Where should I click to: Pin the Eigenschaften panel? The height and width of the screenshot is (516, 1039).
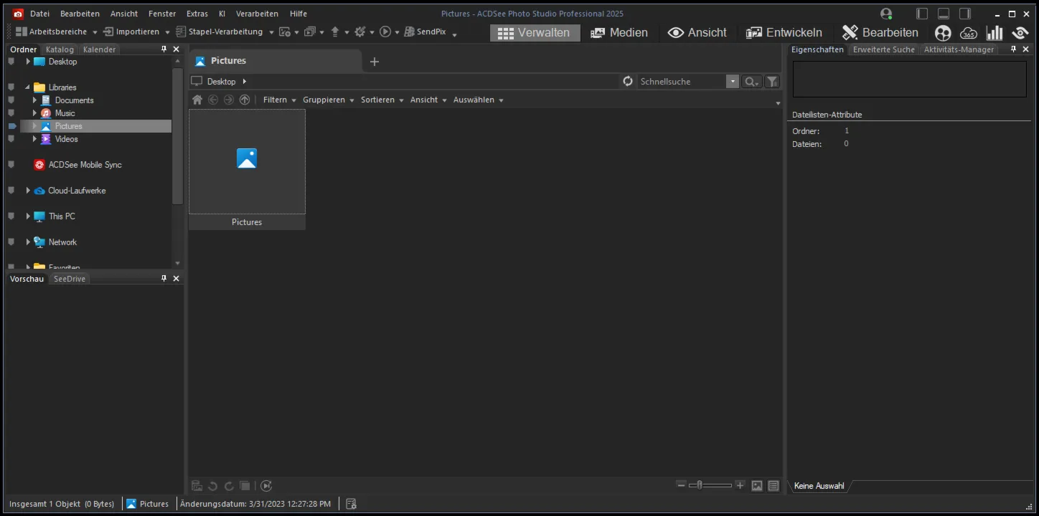pyautogui.click(x=1014, y=49)
